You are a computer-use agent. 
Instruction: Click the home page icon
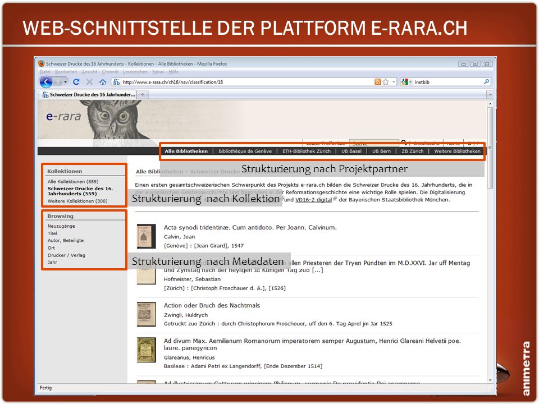click(102, 82)
